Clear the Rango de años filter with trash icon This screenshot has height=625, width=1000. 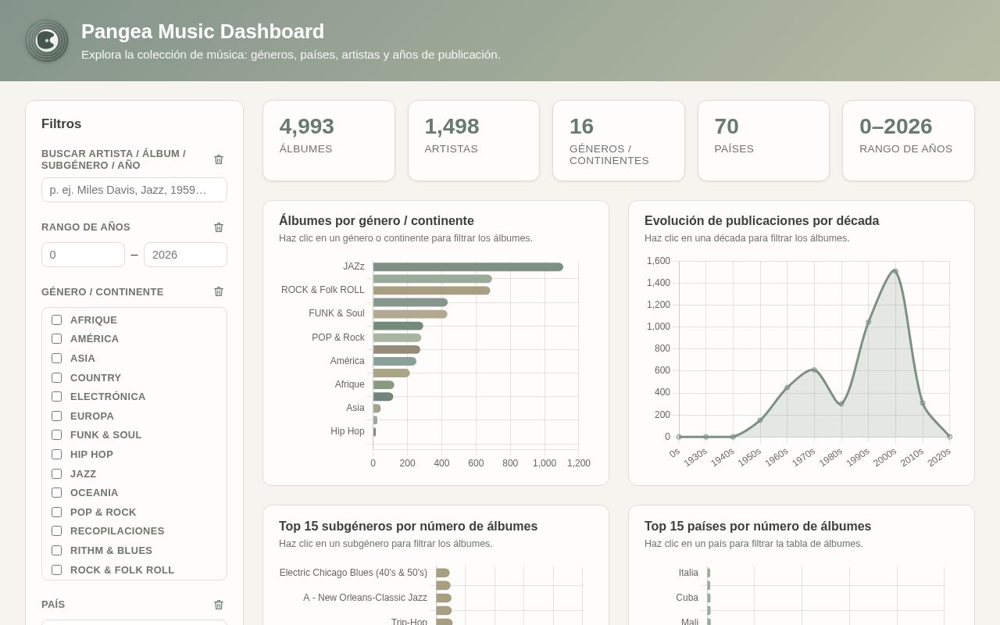219,227
